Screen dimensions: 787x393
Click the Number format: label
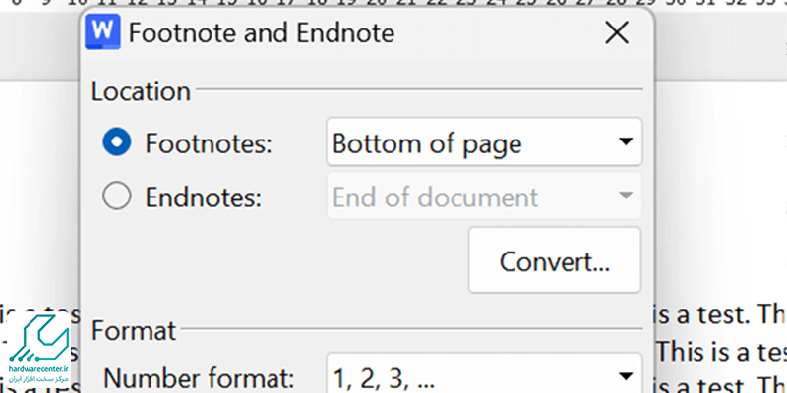point(199,377)
